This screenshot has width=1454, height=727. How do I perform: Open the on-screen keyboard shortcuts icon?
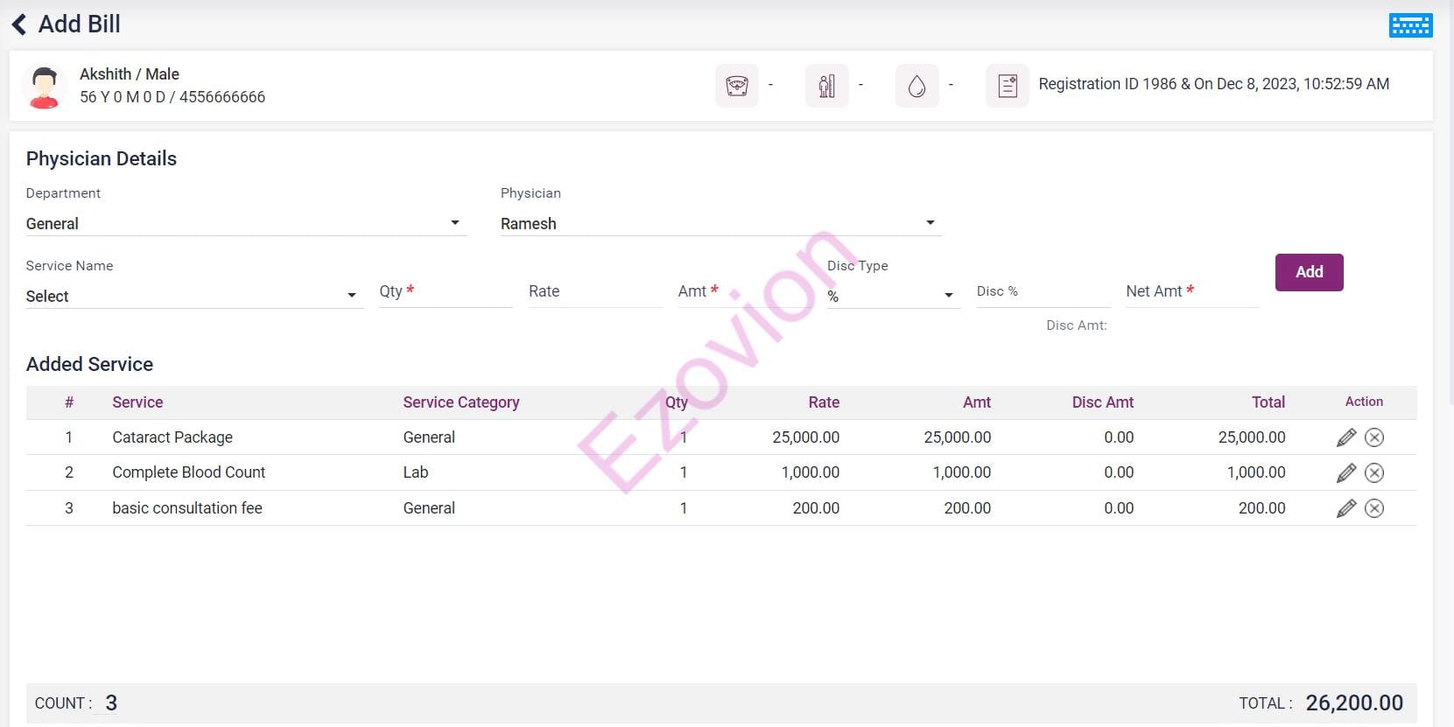(x=1410, y=25)
